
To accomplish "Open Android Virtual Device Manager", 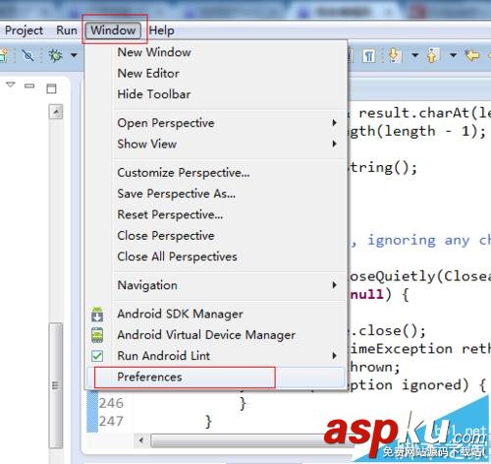I will pyautogui.click(x=215, y=335).
